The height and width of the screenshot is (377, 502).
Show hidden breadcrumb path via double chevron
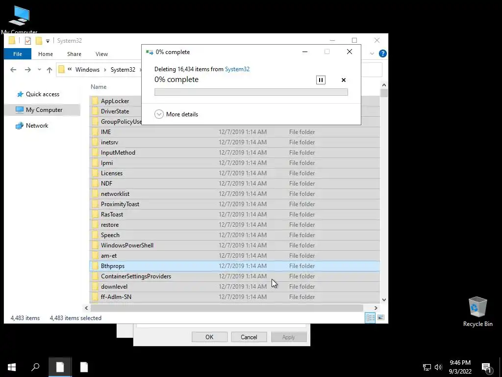point(70,69)
